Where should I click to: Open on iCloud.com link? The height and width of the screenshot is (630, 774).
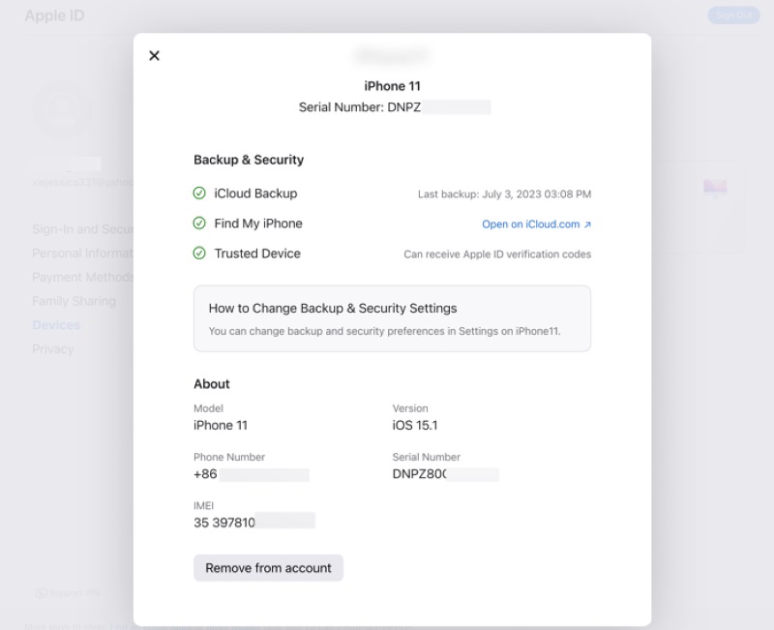(536, 225)
